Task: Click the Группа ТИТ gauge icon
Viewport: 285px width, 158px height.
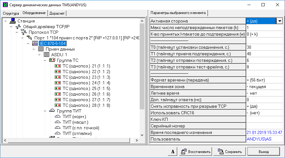Action: (52, 111)
